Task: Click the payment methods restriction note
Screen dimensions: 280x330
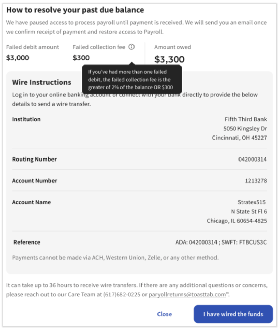Action: [x=115, y=258]
